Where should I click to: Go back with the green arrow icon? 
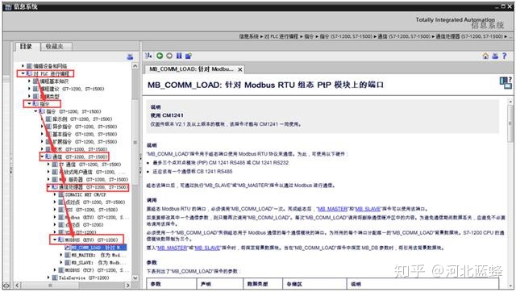click(160, 56)
